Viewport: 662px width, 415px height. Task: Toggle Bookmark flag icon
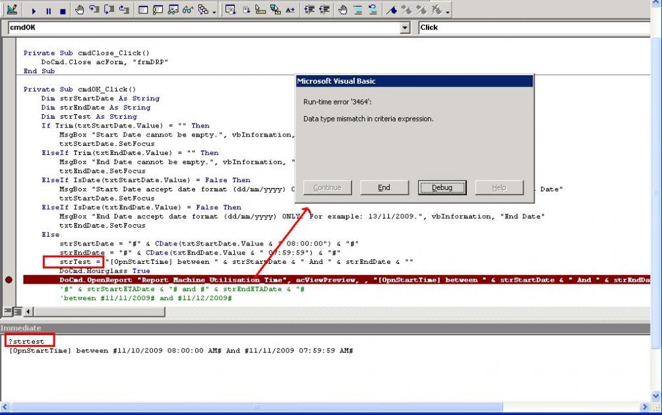[x=392, y=10]
